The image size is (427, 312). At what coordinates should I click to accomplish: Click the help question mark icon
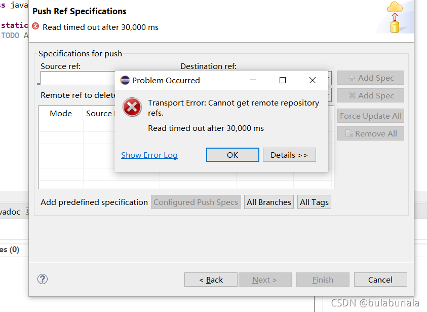(43, 279)
